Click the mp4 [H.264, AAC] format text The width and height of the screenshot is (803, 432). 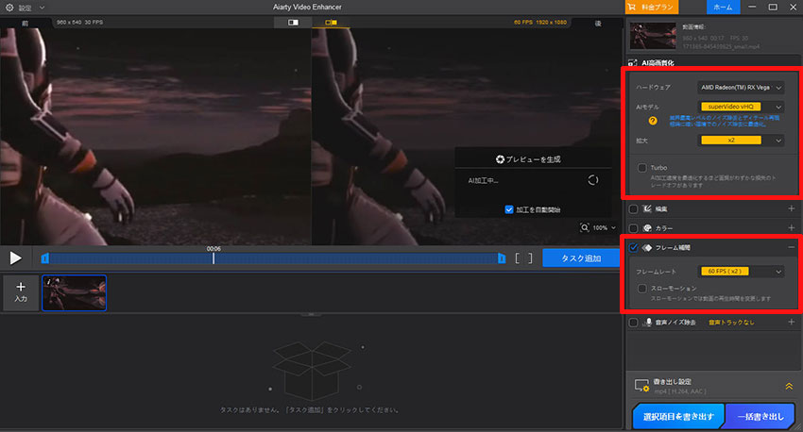(679, 391)
